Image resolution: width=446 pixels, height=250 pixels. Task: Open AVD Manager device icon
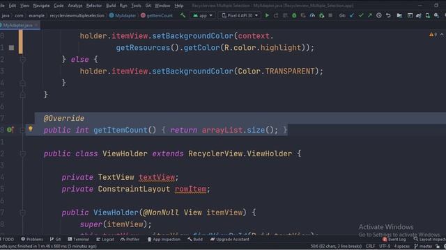click(427, 15)
